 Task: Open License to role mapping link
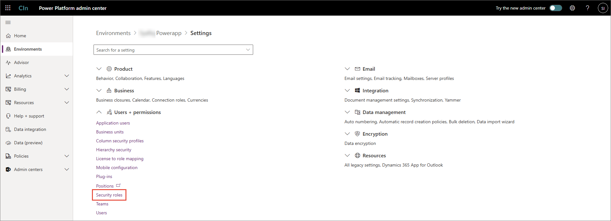pos(120,159)
